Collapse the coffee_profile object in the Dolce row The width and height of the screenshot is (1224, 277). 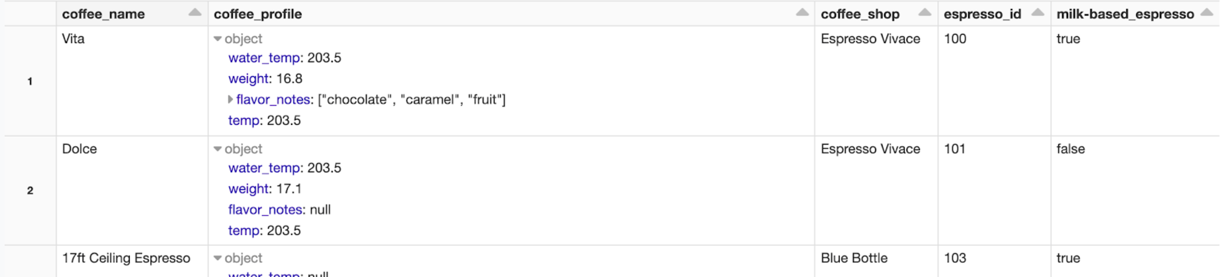point(218,149)
